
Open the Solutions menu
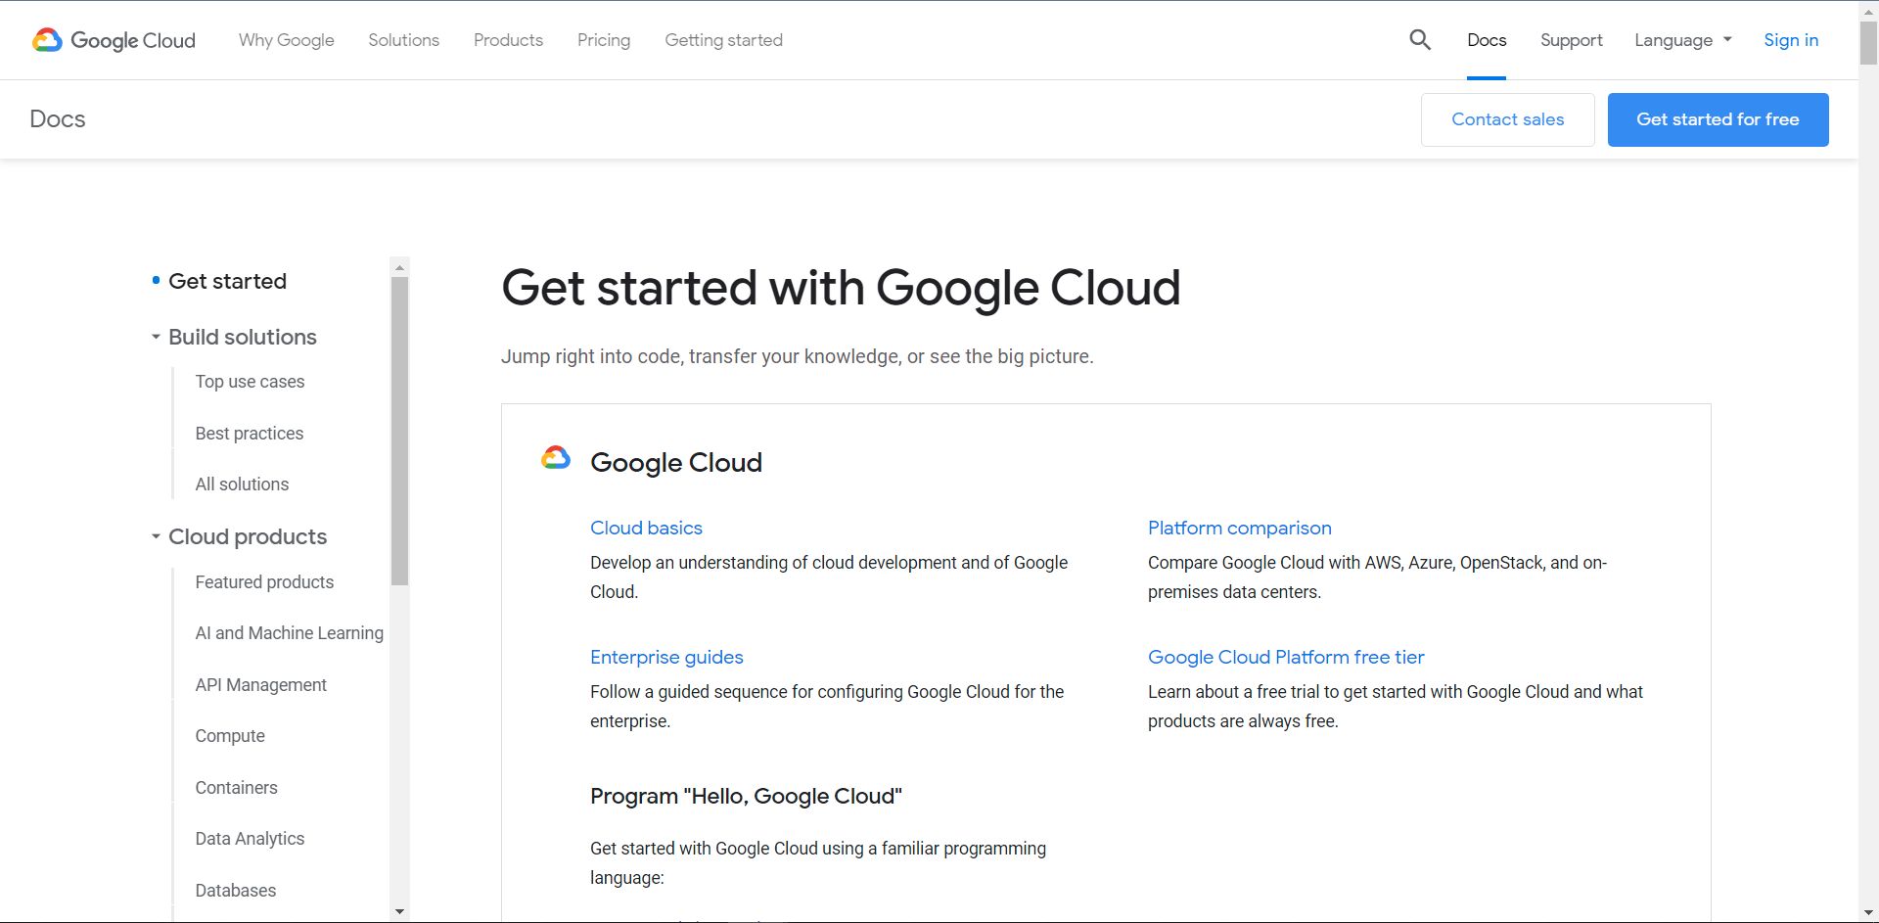point(404,40)
